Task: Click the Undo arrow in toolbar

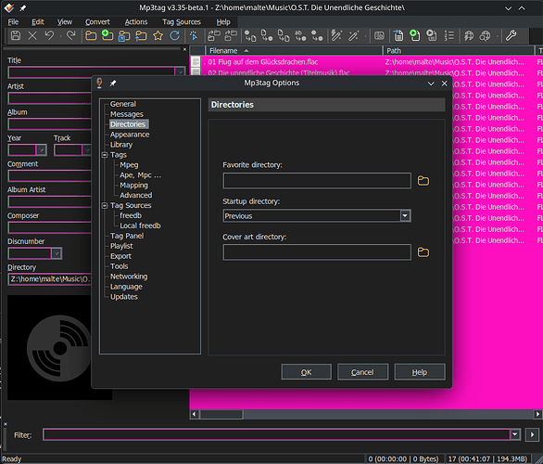Action: [x=49, y=35]
